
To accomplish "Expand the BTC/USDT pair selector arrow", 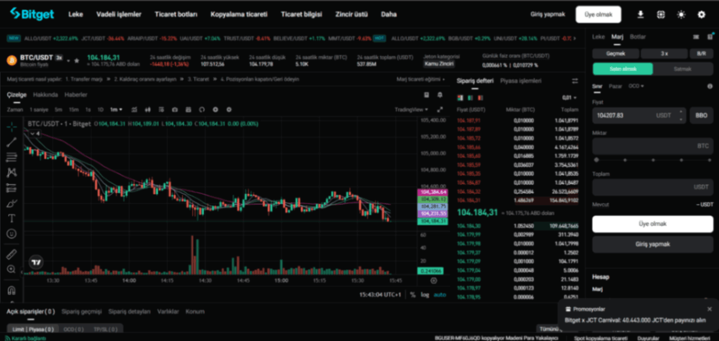I will [68, 60].
